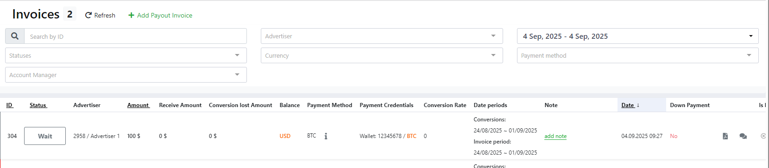Sort table by Status column

[38, 105]
